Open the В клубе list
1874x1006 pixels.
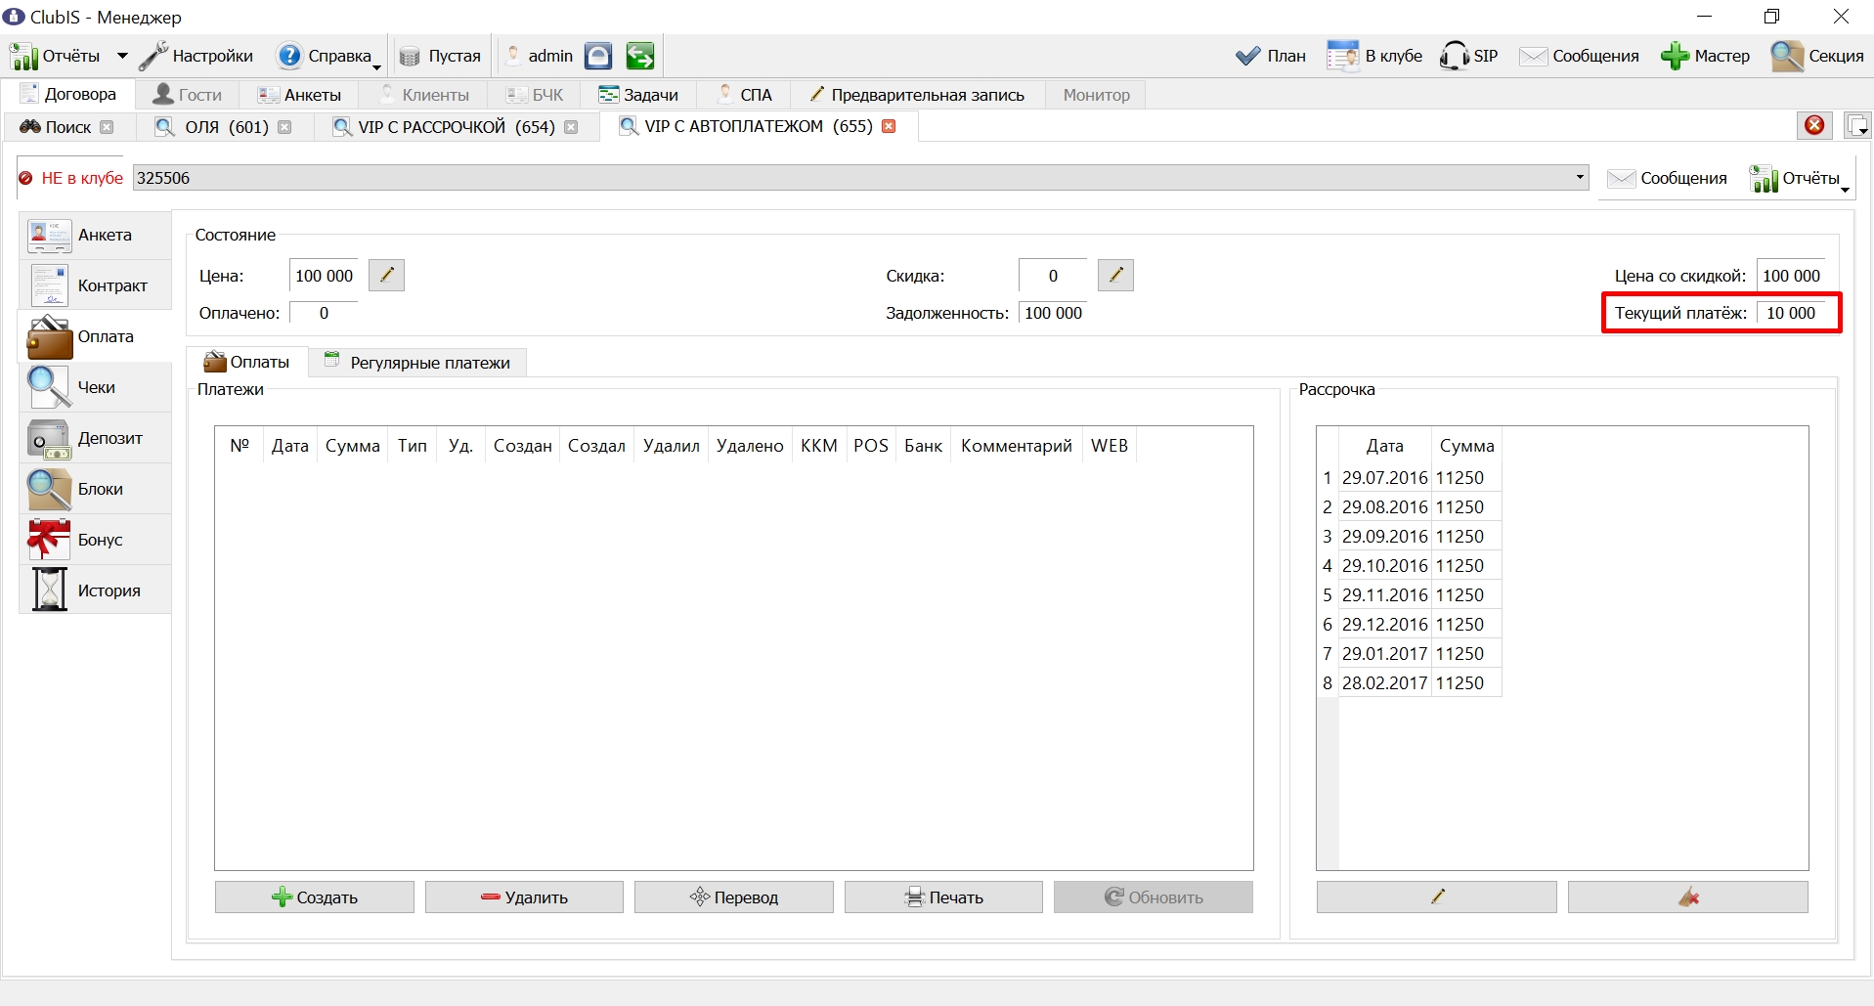(x=1374, y=56)
